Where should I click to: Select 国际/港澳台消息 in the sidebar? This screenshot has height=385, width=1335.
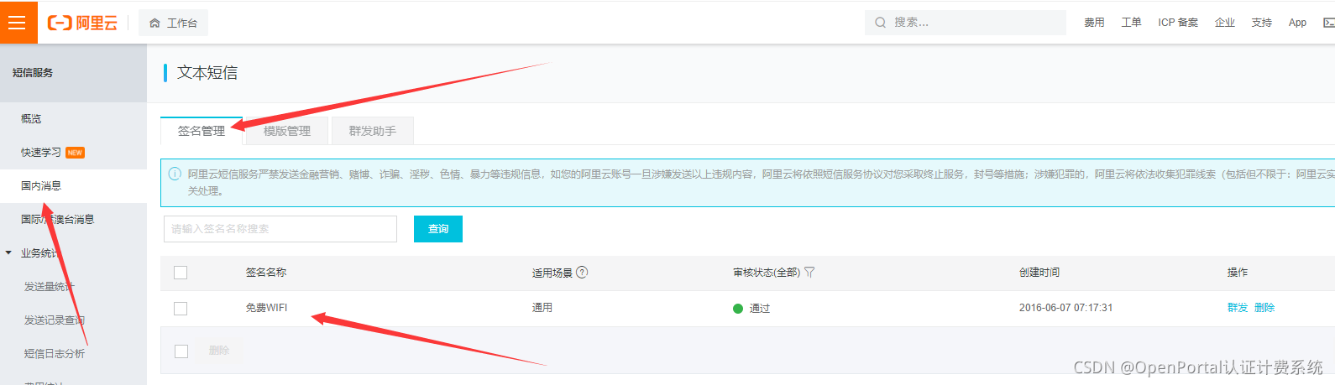57,220
